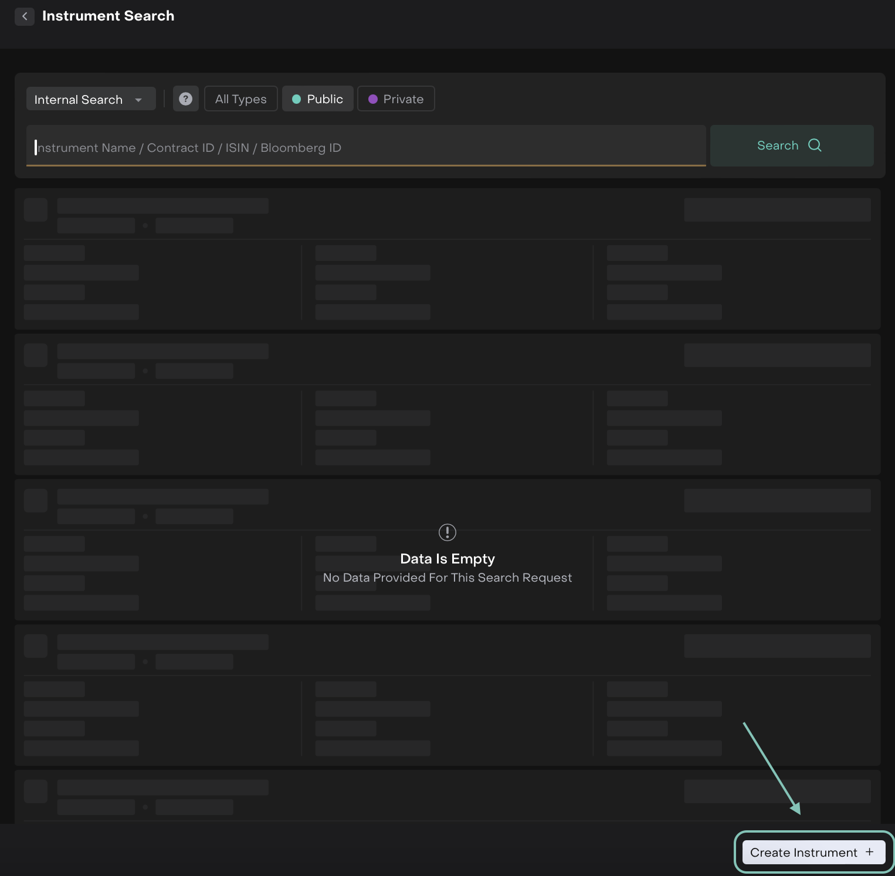
Task: Select the All Types filter
Action: pyautogui.click(x=240, y=99)
